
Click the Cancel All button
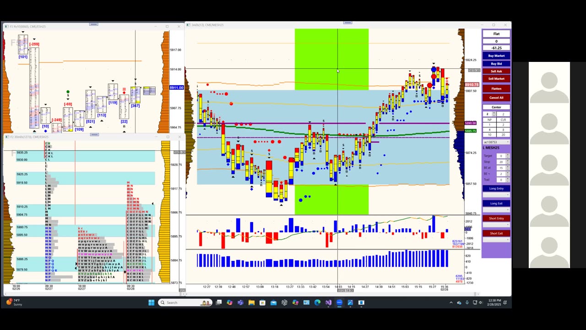tap(496, 98)
